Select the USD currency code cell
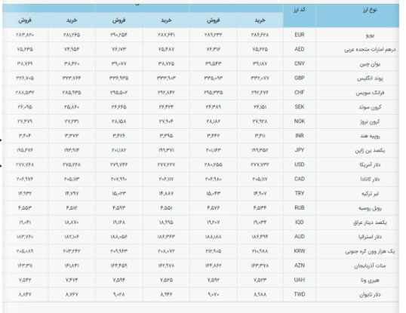406x313 pixels. point(300,164)
